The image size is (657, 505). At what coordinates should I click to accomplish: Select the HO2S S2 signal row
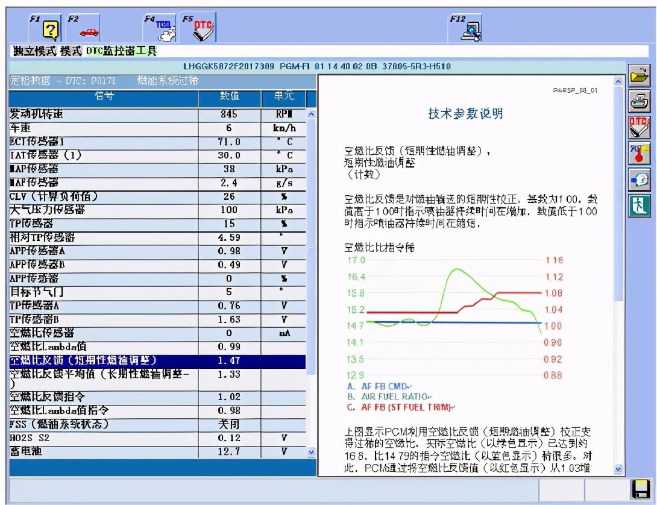click(157, 438)
